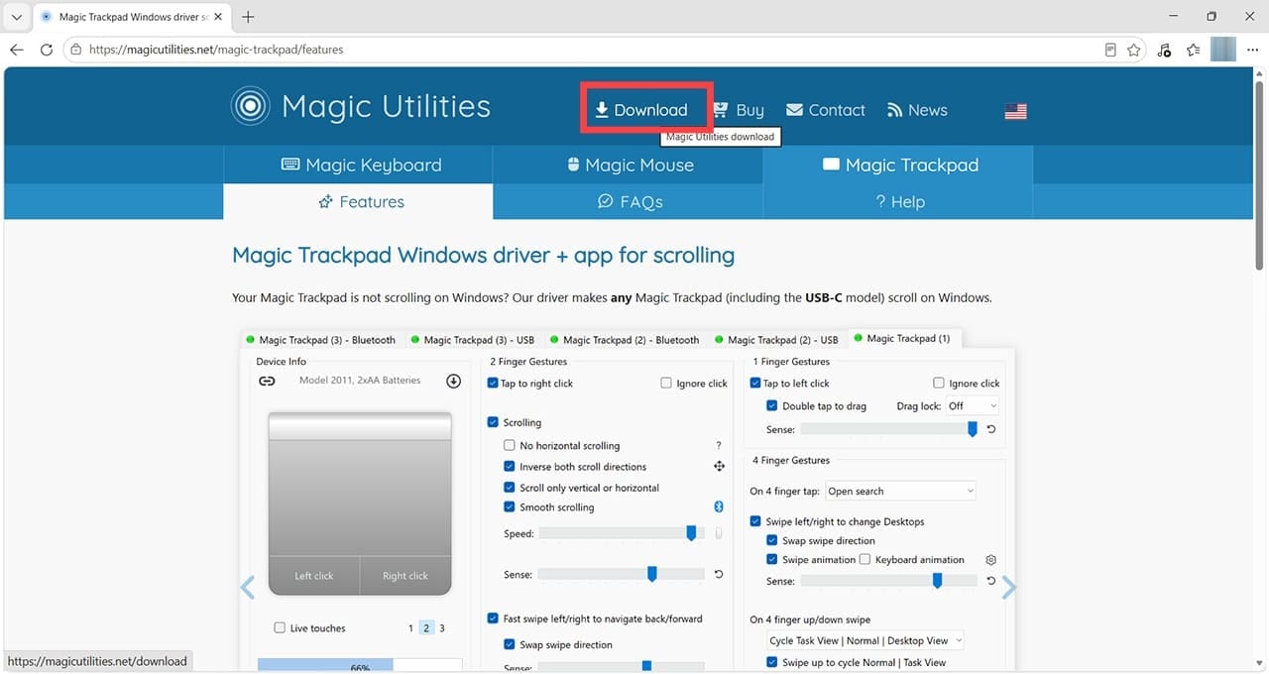Click the Sense slider in 4 Finger Gestures

(889, 581)
